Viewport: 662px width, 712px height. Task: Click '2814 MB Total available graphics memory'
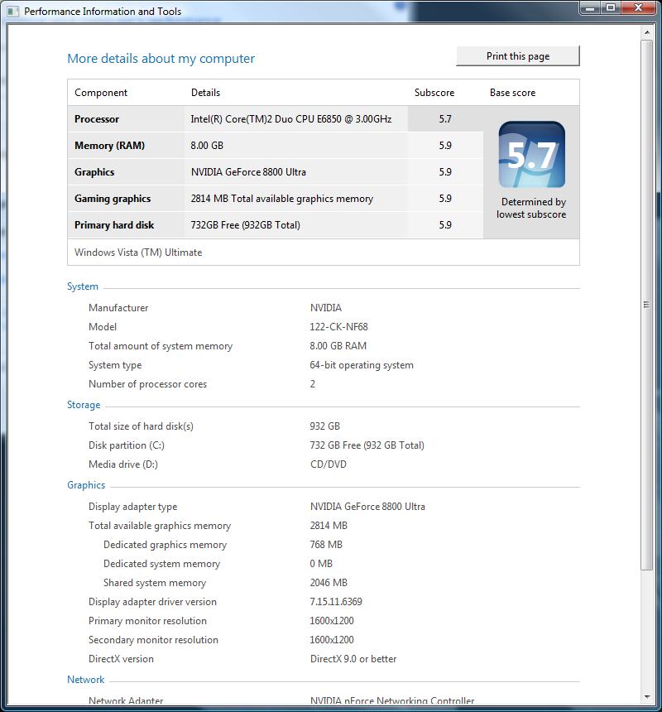[282, 199]
